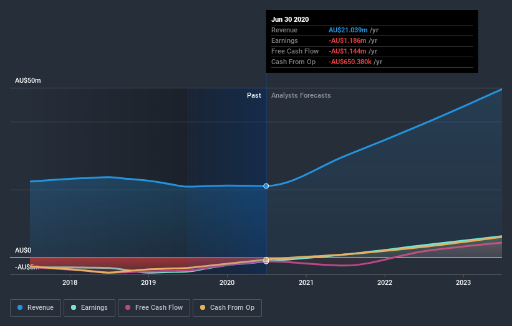Screen dimensions: 512x326
Task: Click the Revenue row label in tooltip
Action: [x=284, y=30]
